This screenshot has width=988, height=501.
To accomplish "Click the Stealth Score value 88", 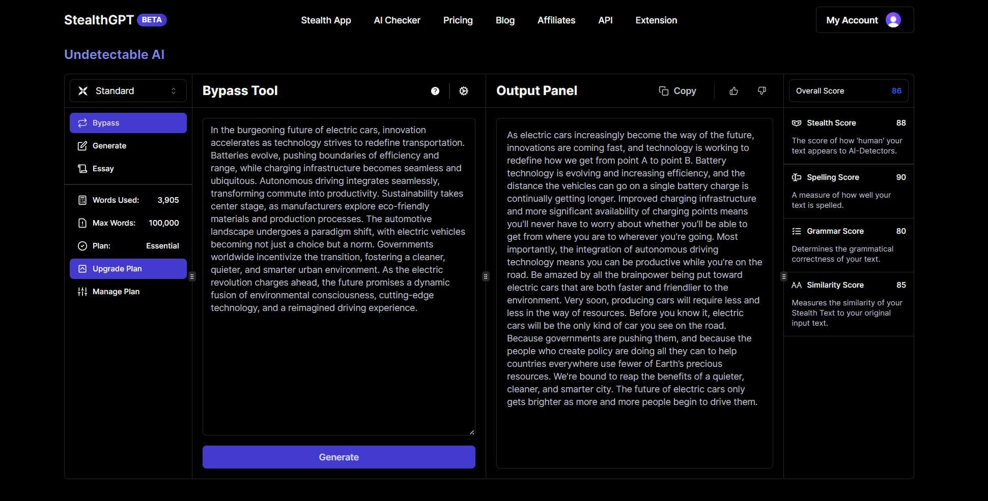I will click(901, 123).
